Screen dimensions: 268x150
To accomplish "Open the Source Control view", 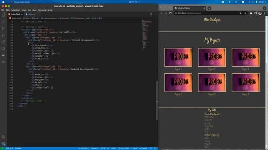I will pyautogui.click(x=3, y=28).
